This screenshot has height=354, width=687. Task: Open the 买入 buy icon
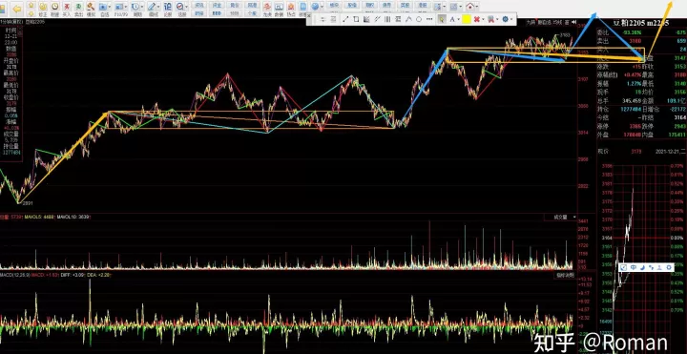click(67, 10)
